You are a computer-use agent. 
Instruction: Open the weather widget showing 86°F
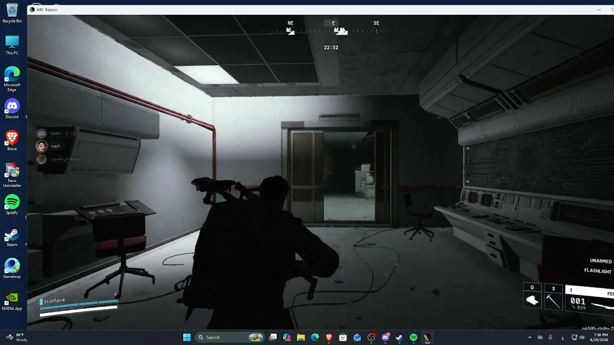coord(16,337)
